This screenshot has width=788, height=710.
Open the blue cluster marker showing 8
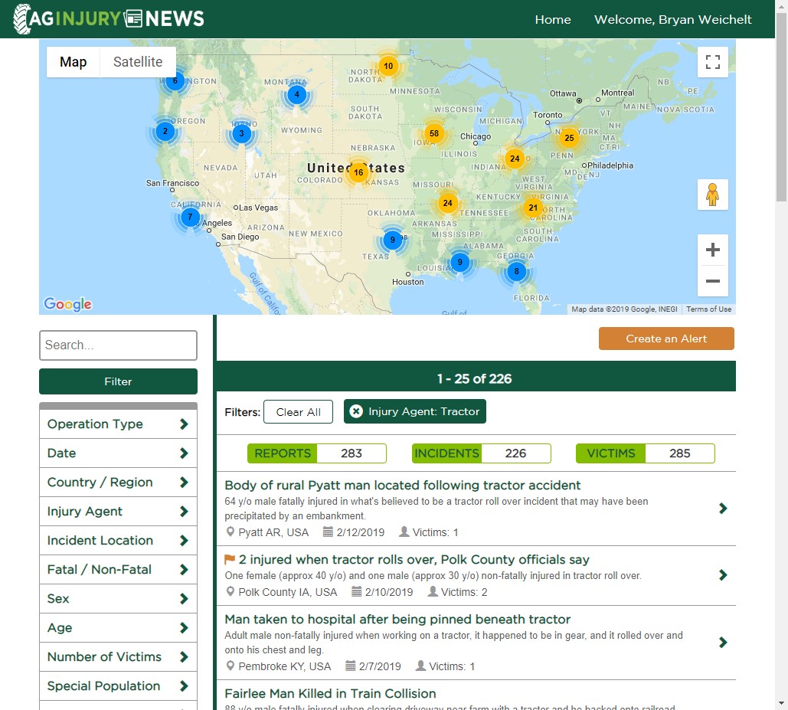coord(517,271)
